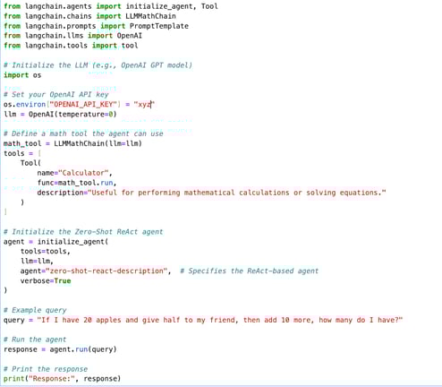The width and height of the screenshot is (442, 387).
Task: Click the comment '# Example query'
Action: tap(35, 310)
